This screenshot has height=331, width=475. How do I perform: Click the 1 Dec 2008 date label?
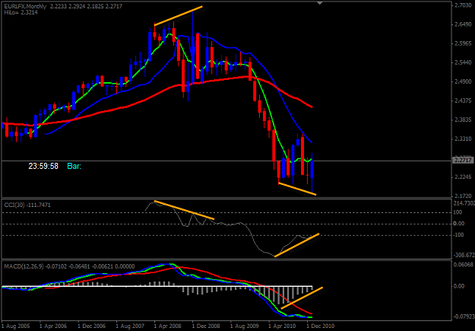coord(206,326)
